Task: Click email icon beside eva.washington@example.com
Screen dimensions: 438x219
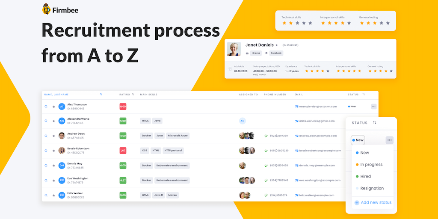Action: [x=297, y=181]
